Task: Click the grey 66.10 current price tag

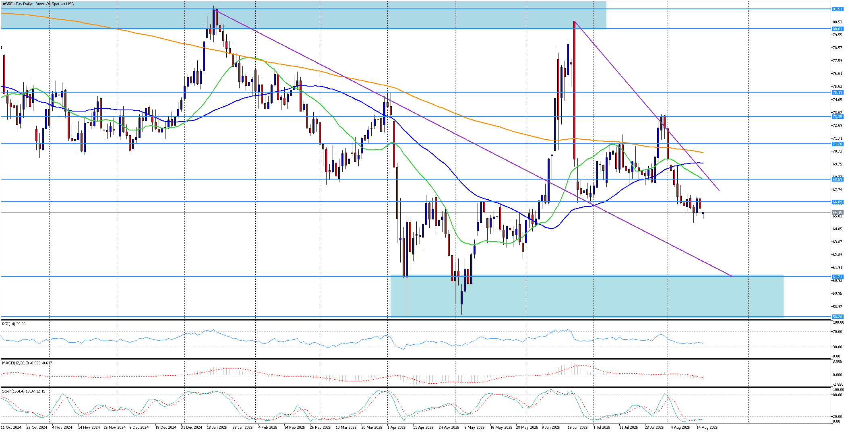Action: click(x=837, y=212)
